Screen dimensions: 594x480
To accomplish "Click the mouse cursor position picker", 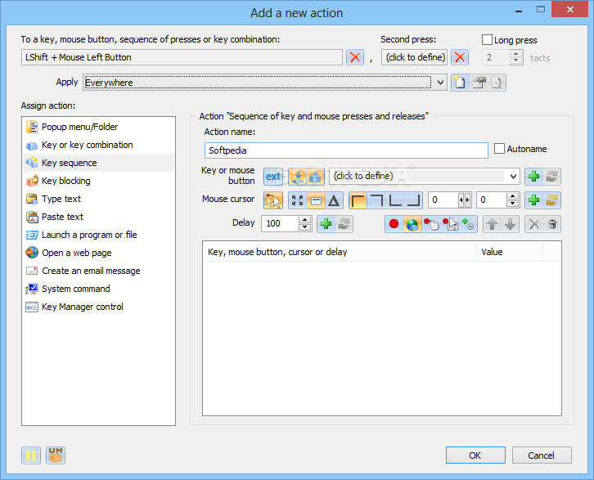I will 273,200.
